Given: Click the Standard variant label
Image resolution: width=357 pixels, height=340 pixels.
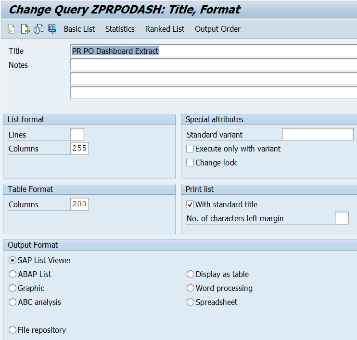Looking at the screenshot, I should tap(215, 135).
